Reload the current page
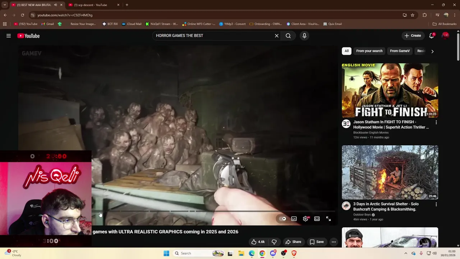This screenshot has width=460, height=259. click(22, 15)
